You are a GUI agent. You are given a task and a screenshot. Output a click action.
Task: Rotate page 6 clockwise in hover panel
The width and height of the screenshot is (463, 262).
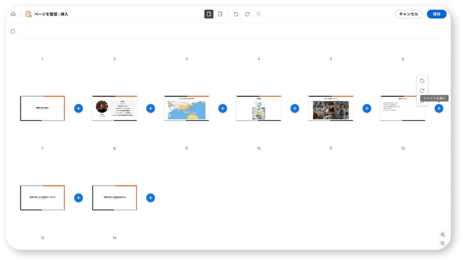422,91
